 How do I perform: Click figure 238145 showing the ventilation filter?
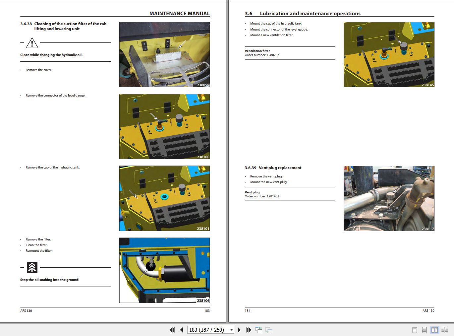389,54
